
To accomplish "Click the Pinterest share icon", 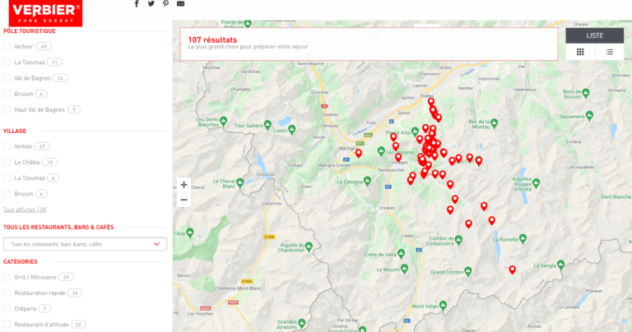I will (165, 4).
